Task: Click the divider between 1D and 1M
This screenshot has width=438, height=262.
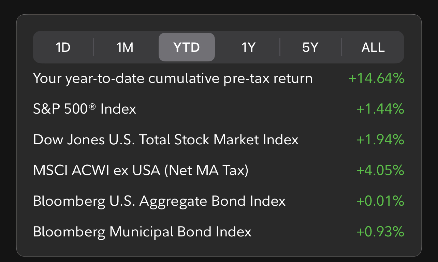Action: [93, 47]
